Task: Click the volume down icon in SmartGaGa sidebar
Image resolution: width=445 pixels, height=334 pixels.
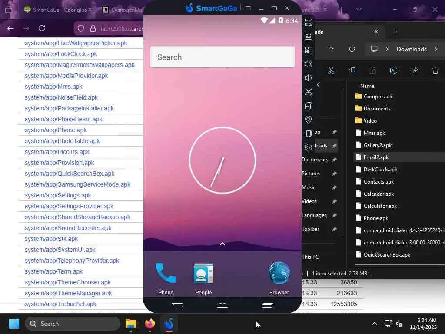Action: (x=308, y=78)
